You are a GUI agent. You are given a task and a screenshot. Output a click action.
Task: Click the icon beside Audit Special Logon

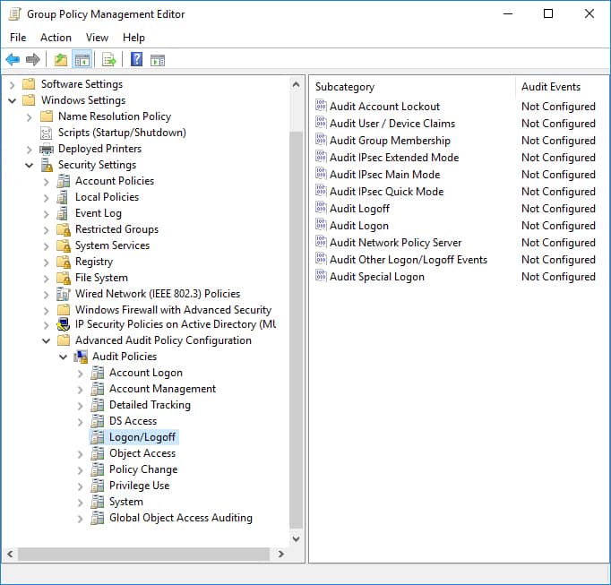[321, 276]
